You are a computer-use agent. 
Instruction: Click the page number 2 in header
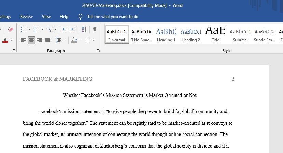[x=233, y=79]
